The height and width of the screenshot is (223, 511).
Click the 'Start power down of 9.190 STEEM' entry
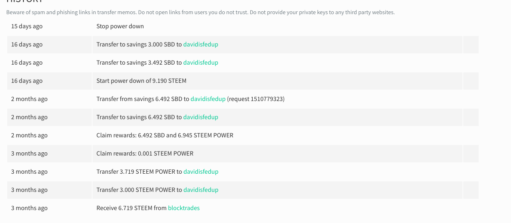click(141, 81)
